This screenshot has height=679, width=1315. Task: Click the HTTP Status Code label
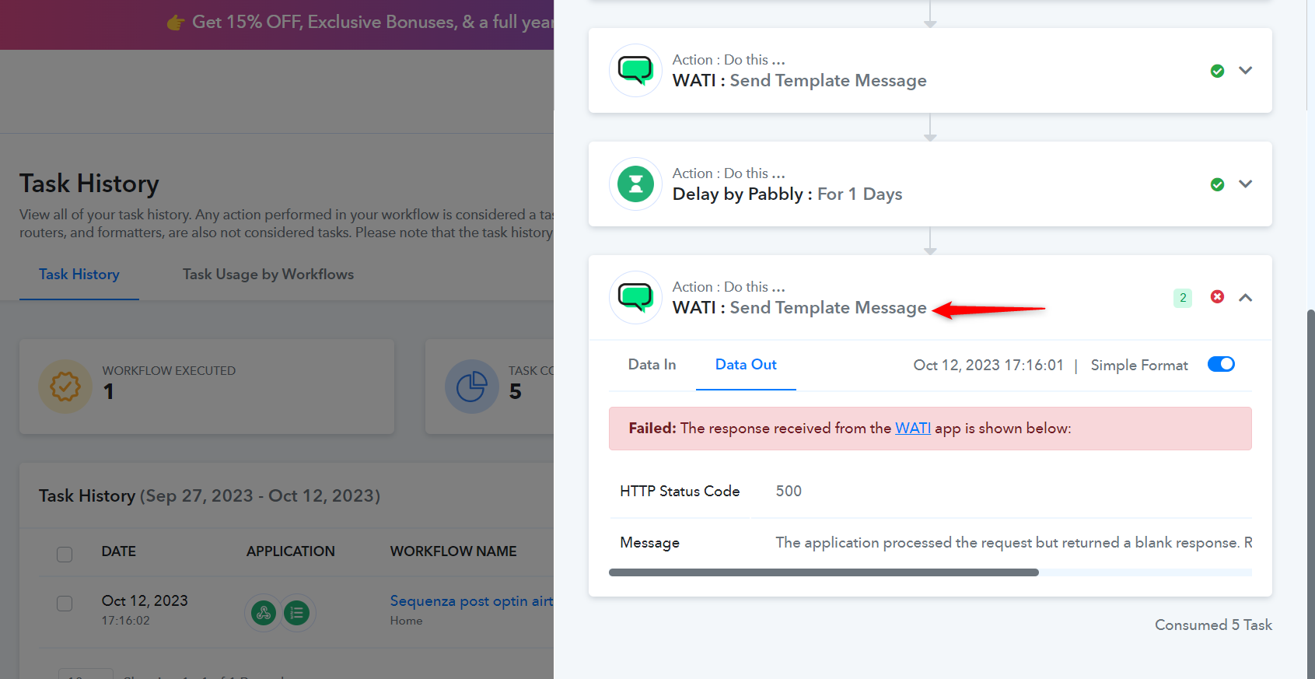(x=680, y=492)
